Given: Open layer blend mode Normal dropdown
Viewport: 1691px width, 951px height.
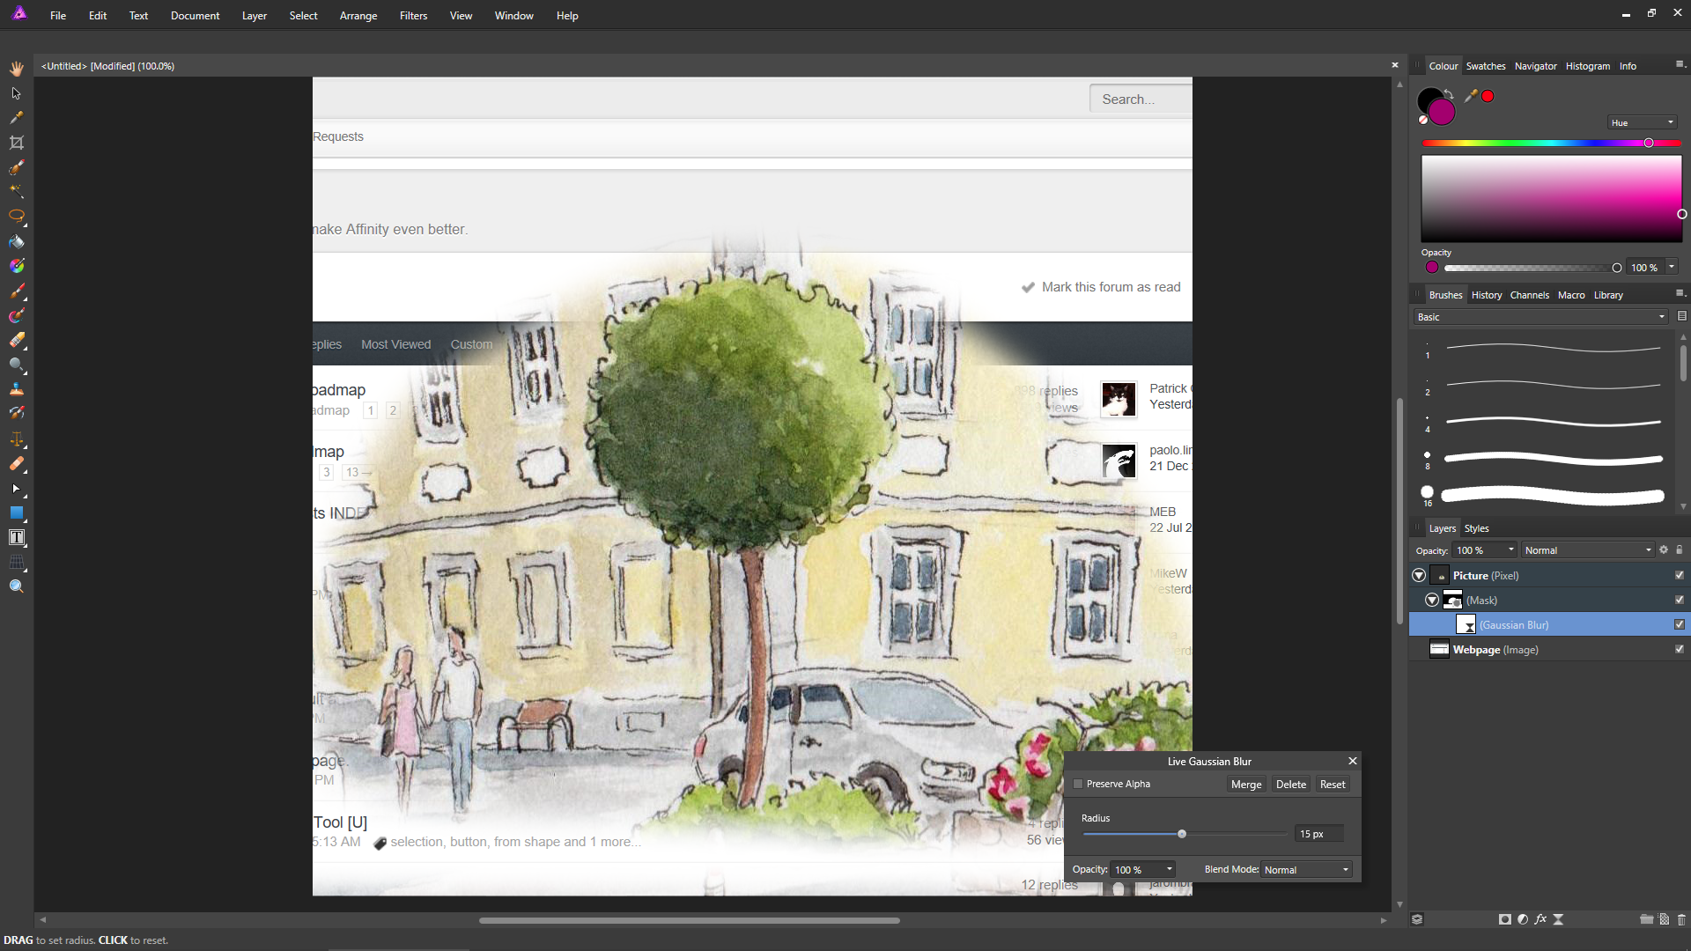Looking at the screenshot, I should coord(1588,550).
